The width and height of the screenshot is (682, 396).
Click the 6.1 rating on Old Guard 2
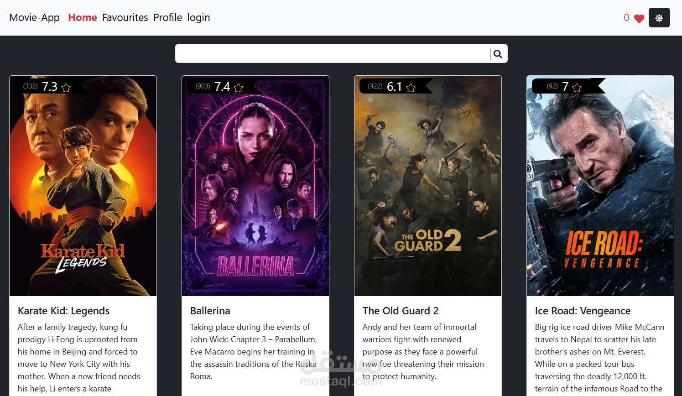coord(395,87)
